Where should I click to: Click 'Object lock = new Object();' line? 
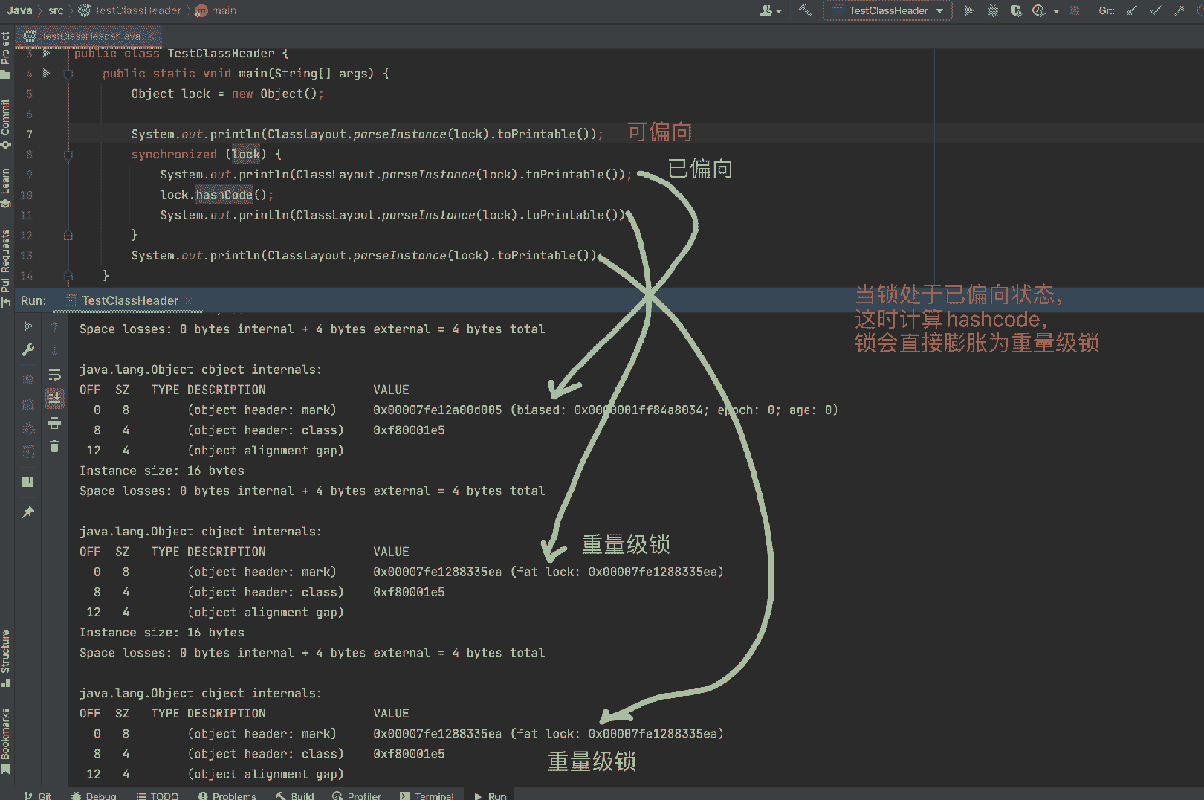point(227,94)
